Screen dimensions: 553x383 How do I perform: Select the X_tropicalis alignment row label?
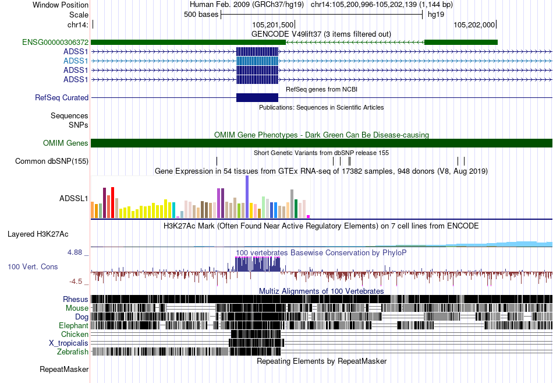69,343
